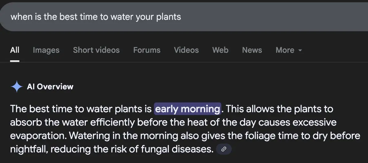Expand the More dropdown arrow
368x163 pixels.
pos(300,50)
